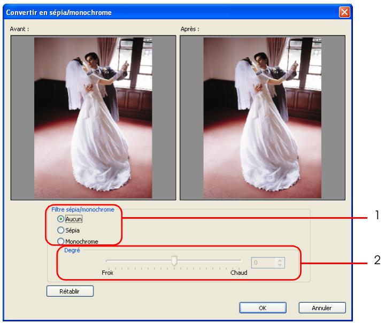Click the Après preview image

262,118
